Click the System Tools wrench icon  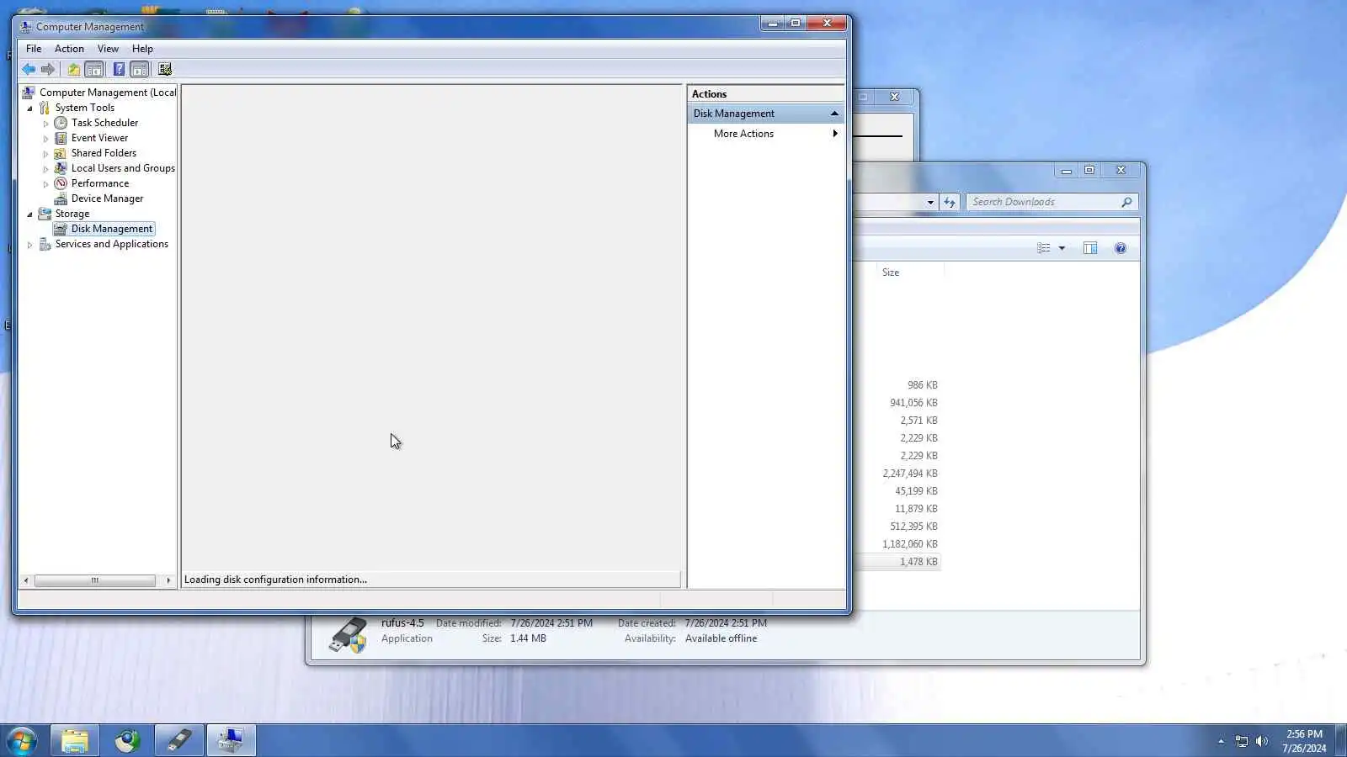(x=45, y=108)
